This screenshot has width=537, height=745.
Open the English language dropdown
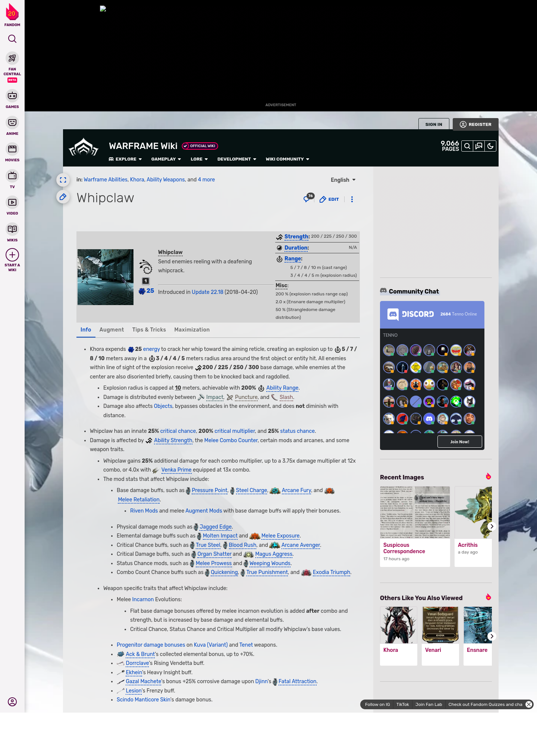point(343,180)
